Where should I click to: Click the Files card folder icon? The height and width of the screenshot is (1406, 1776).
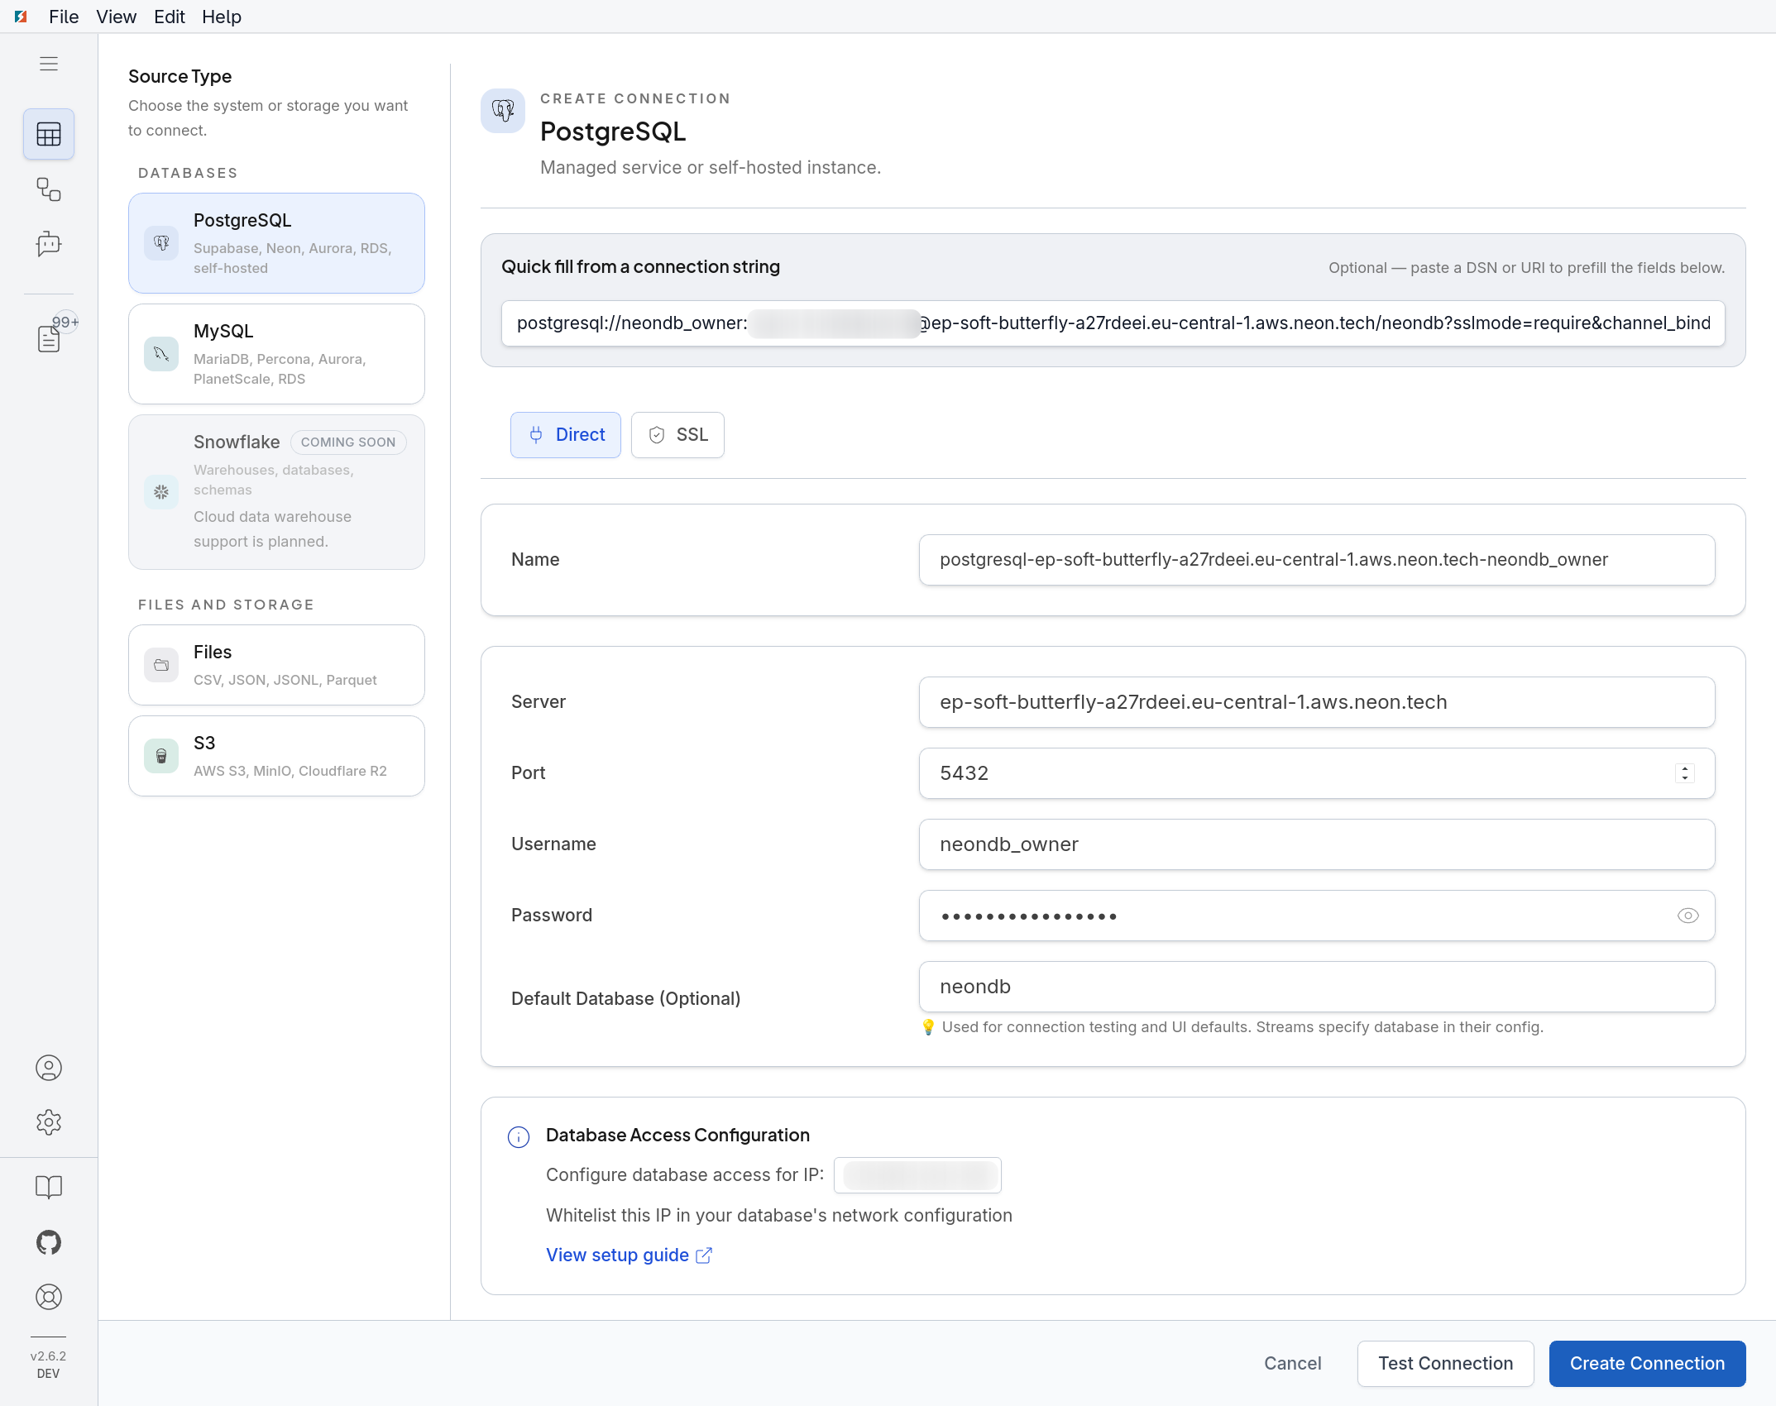(x=161, y=665)
